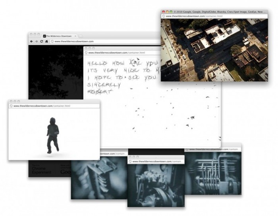Viewport: 278px width, 216px height.
Task: Close The Wilderness Downtown tab
Action: (75, 36)
